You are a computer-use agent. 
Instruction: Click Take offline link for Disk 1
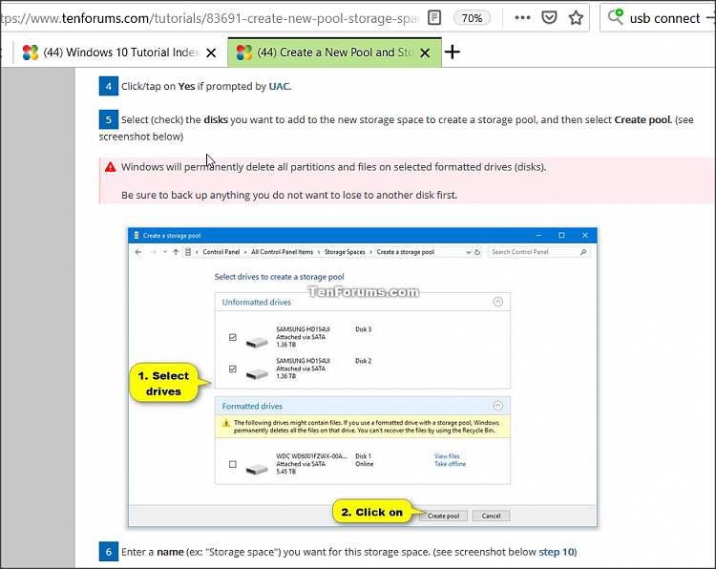pyautogui.click(x=451, y=464)
